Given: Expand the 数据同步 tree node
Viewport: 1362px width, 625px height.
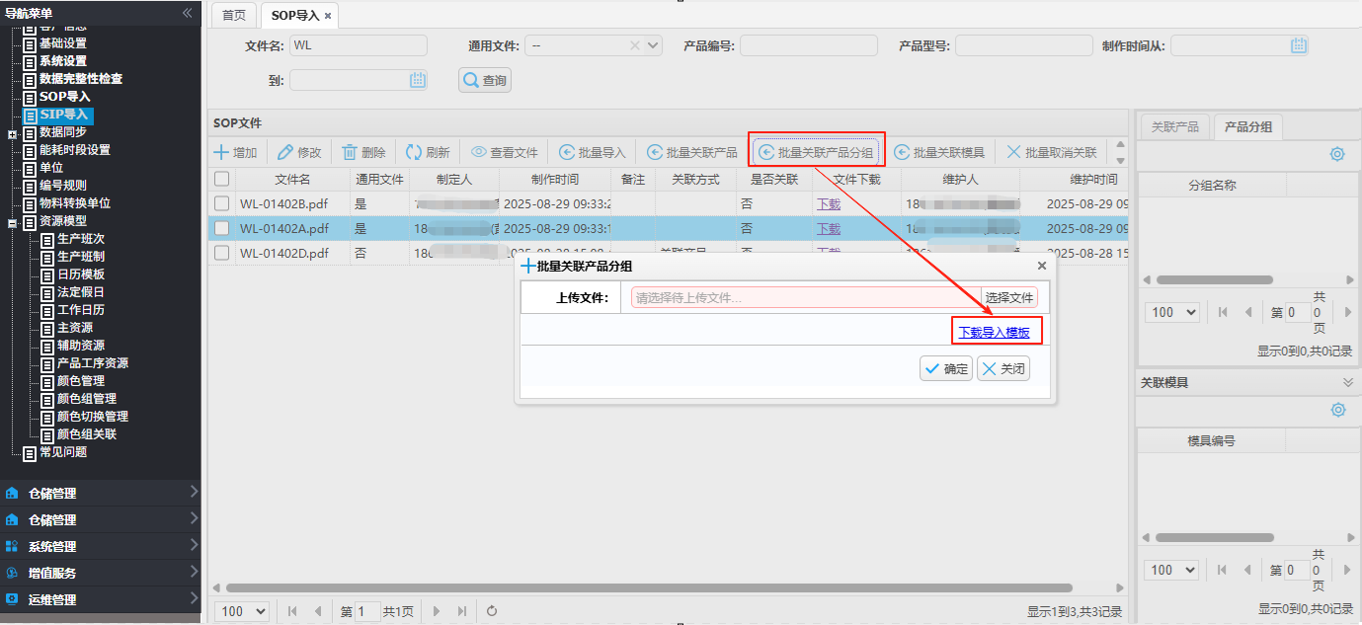Looking at the screenshot, I should (12, 133).
